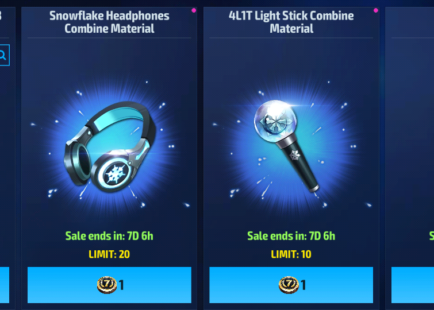Click pink notification dot on Light Stick card

pyautogui.click(x=375, y=10)
